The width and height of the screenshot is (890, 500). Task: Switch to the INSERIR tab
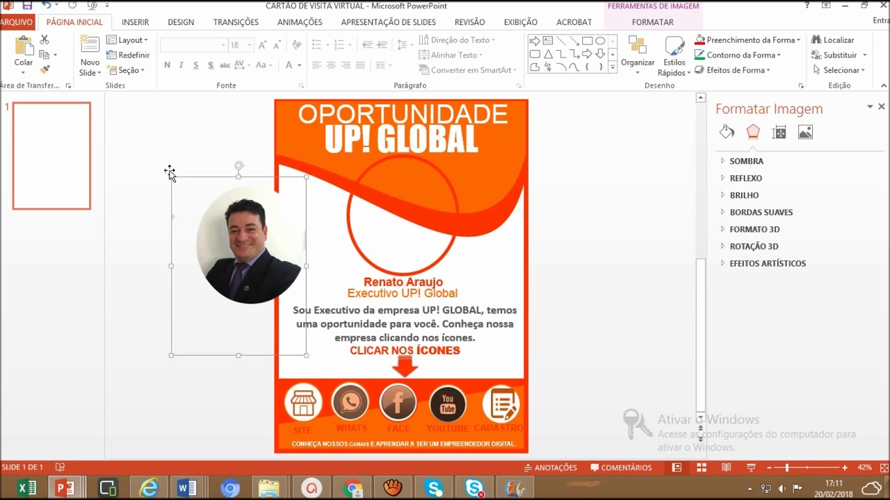(136, 22)
